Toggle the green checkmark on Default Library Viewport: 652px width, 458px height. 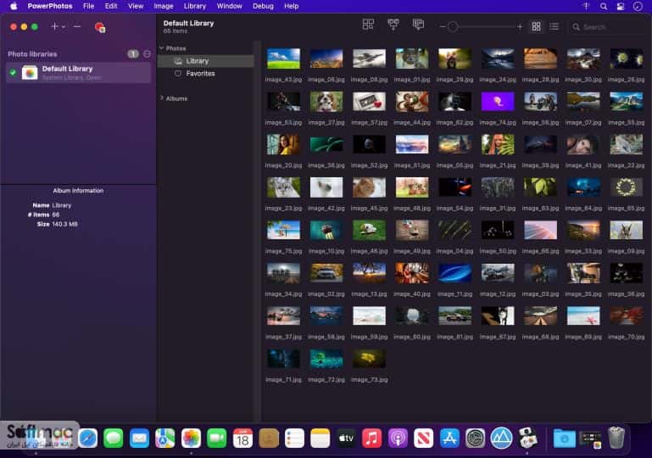(x=13, y=73)
